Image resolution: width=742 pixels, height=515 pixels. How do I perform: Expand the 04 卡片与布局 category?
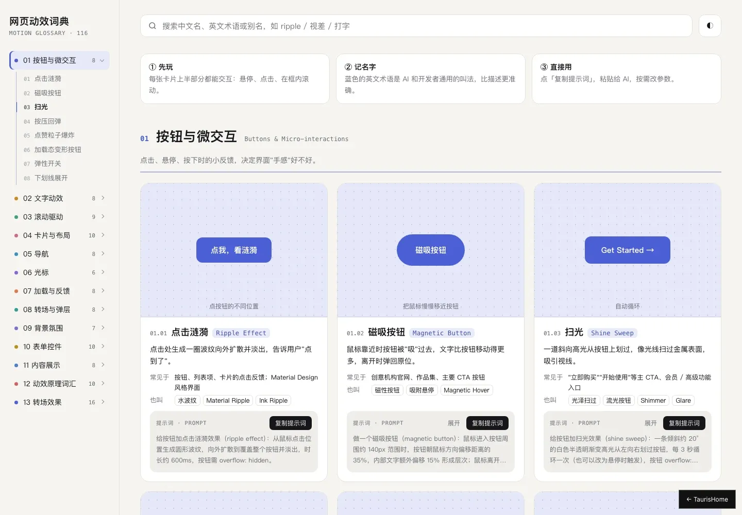(60, 235)
